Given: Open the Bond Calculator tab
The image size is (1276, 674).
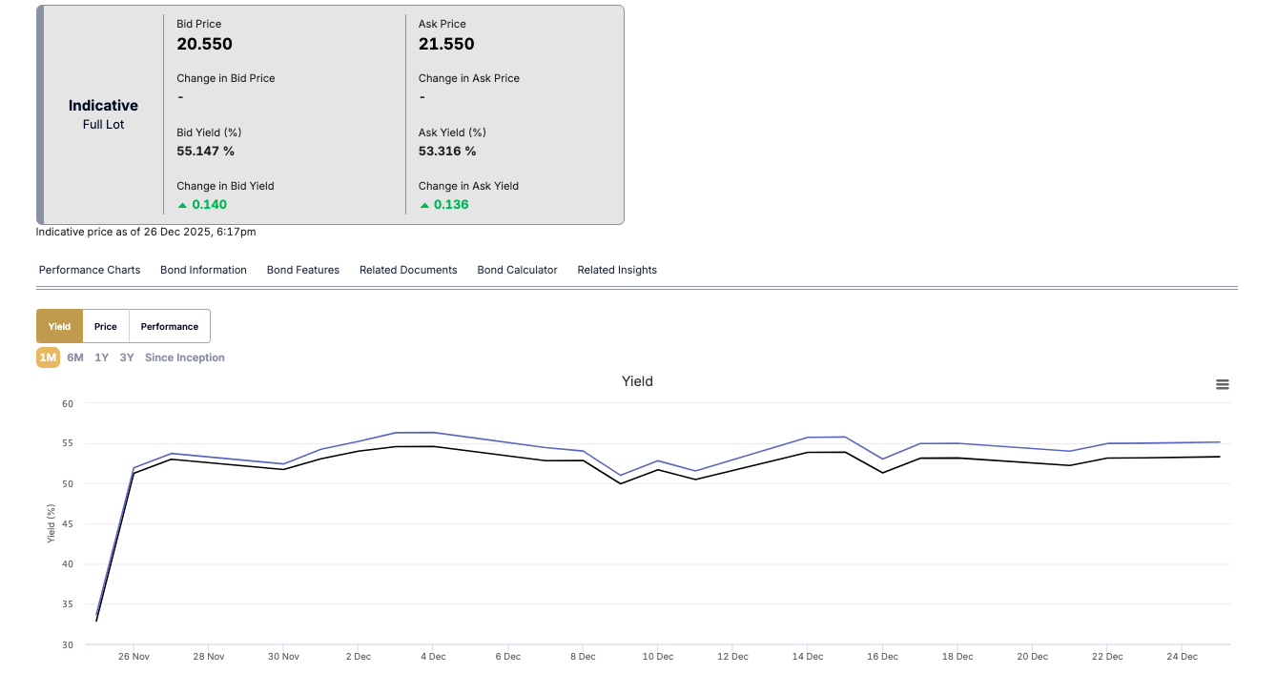Looking at the screenshot, I should tap(517, 270).
